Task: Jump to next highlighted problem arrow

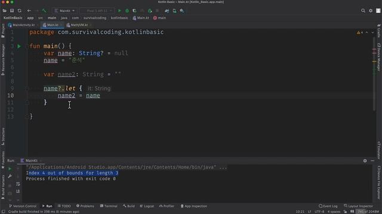Action: point(372,32)
